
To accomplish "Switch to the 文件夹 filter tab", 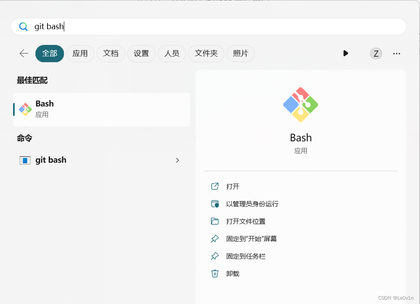I will [x=206, y=53].
